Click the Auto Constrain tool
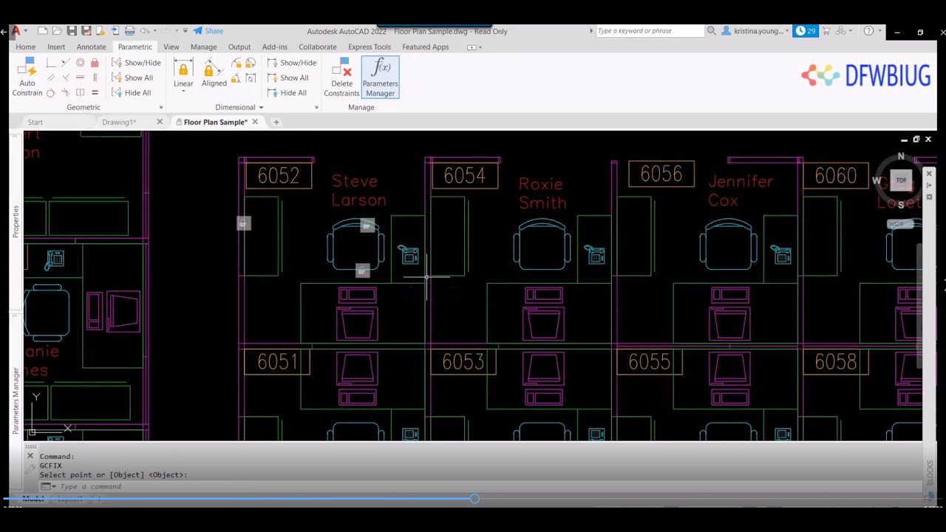 click(27, 78)
